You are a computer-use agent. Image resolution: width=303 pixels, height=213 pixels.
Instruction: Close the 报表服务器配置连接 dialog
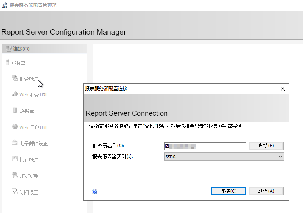point(283,89)
